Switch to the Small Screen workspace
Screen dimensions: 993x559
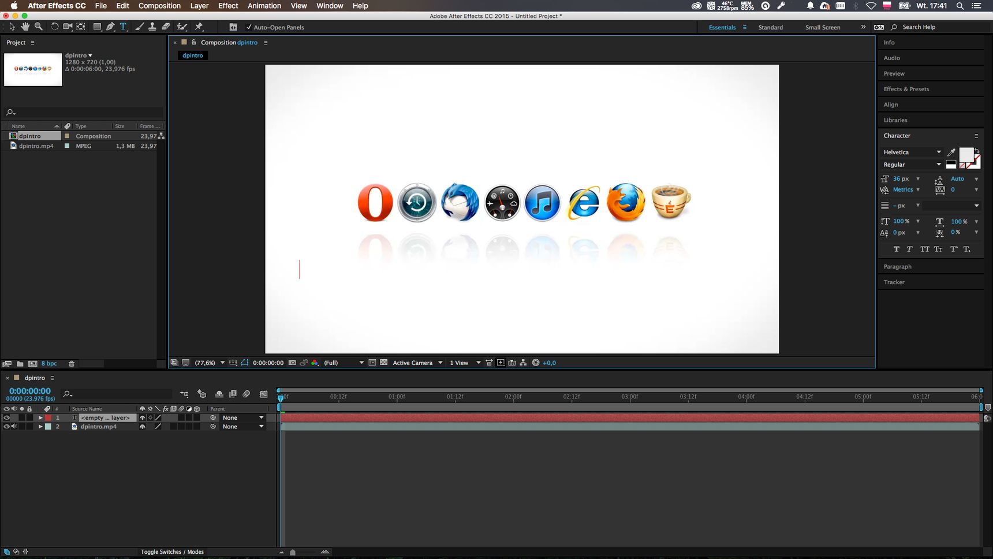tap(823, 27)
